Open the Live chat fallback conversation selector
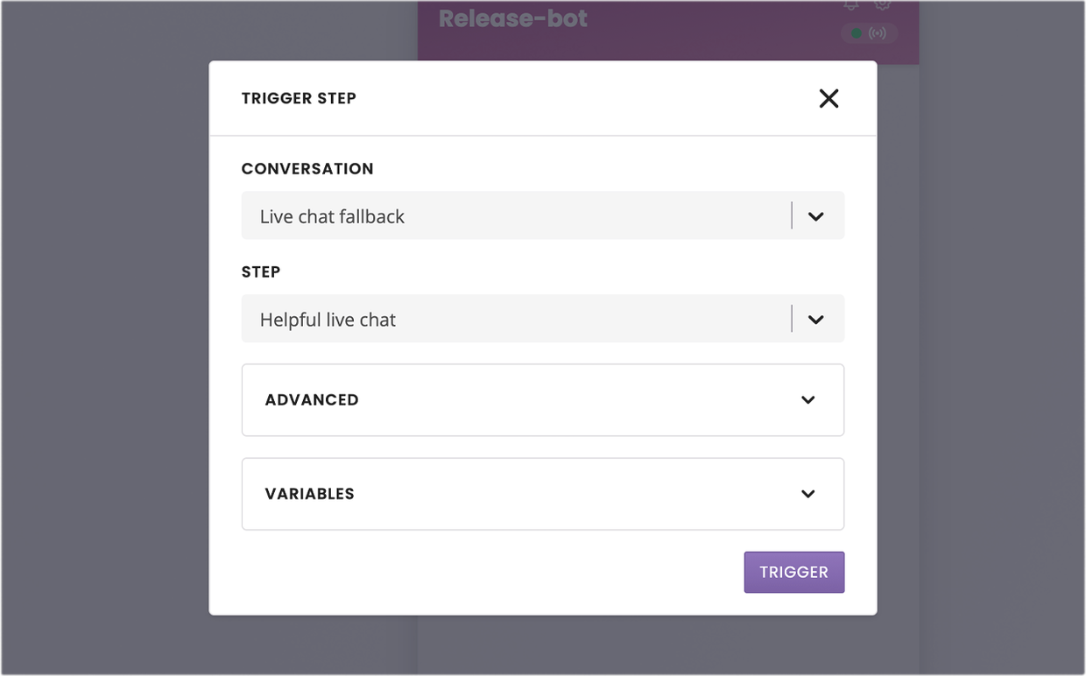Screen dimensions: 1086x676 (x=543, y=215)
